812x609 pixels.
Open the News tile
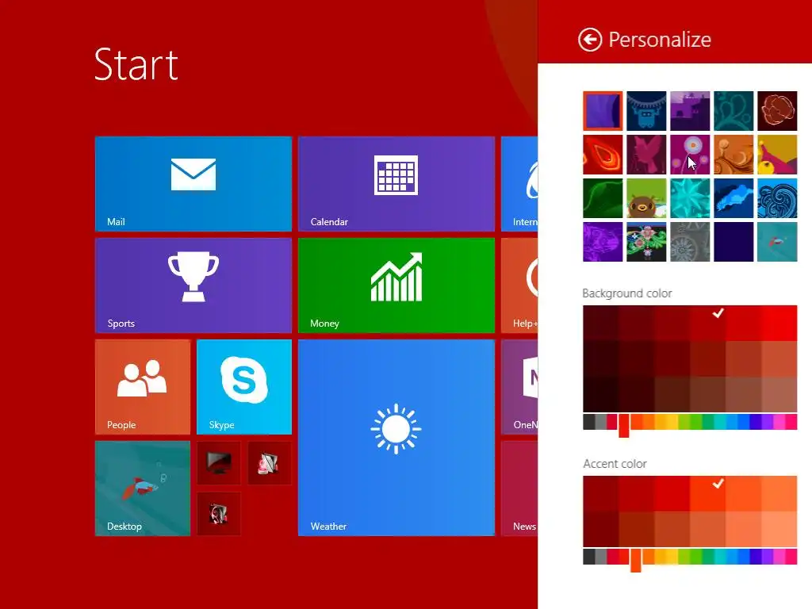pyautogui.click(x=519, y=488)
